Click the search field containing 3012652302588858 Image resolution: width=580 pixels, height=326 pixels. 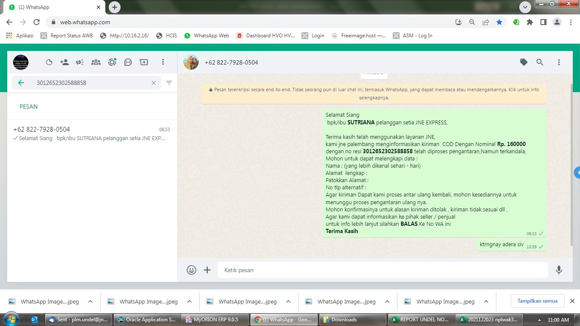(x=86, y=83)
